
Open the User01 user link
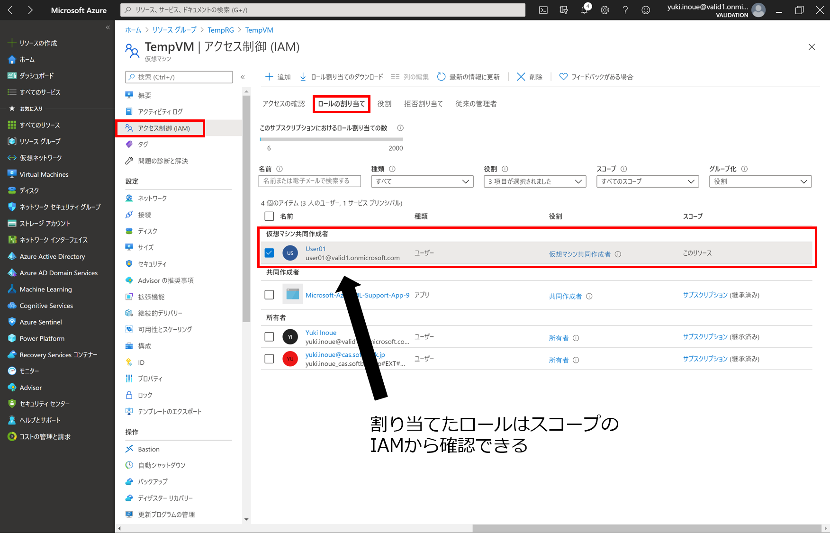pos(316,249)
